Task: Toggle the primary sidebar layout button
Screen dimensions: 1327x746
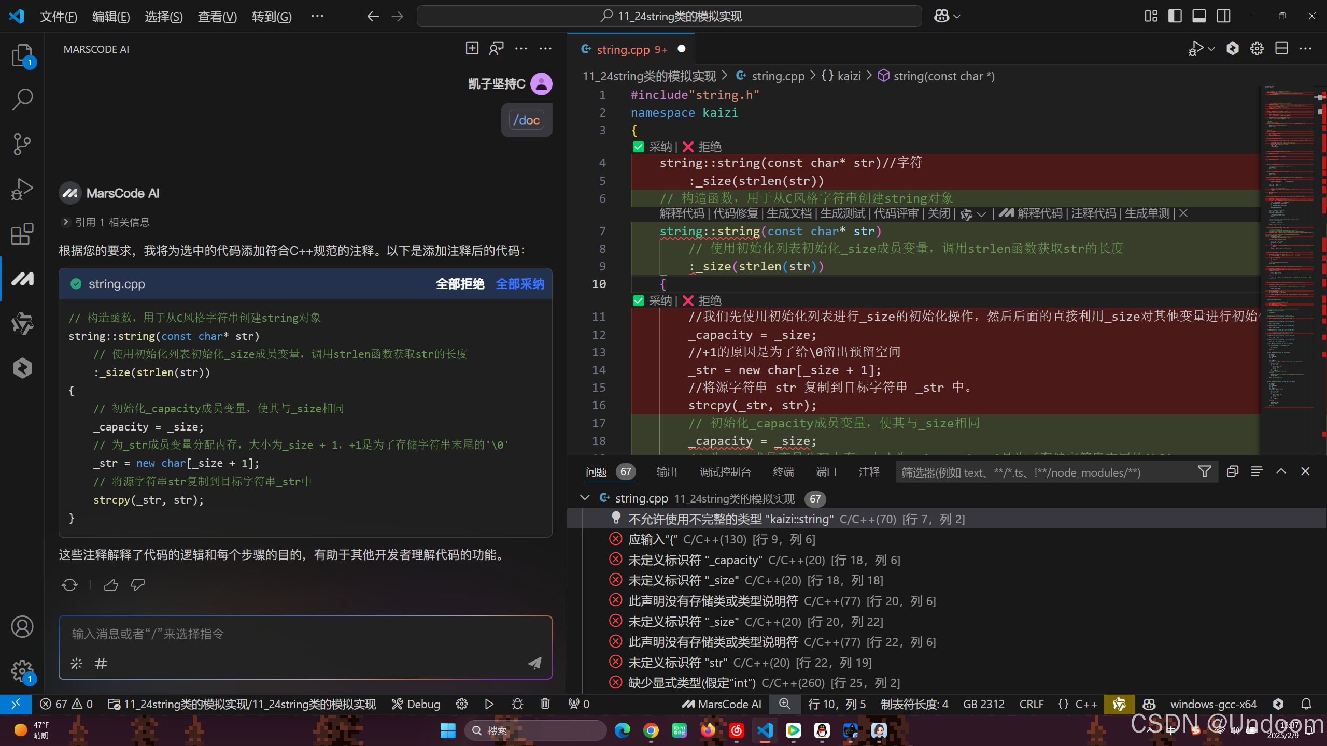Action: [x=1175, y=16]
